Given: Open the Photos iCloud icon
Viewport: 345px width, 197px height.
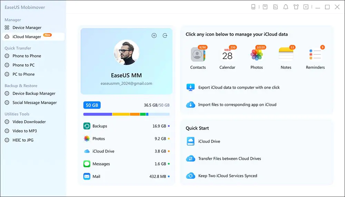Looking at the screenshot, I should (257, 54).
